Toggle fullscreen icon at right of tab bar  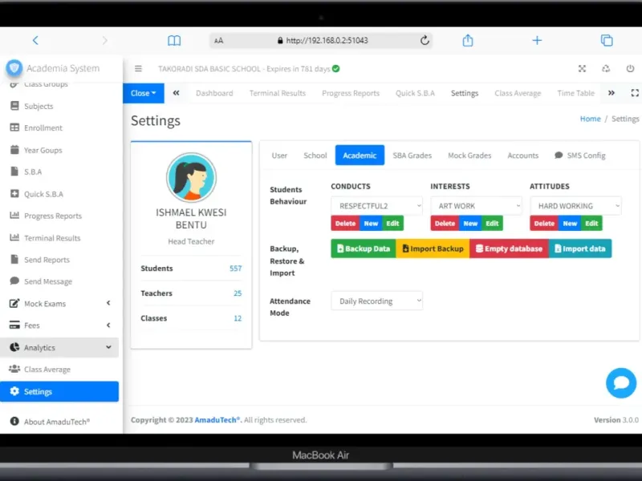click(635, 93)
